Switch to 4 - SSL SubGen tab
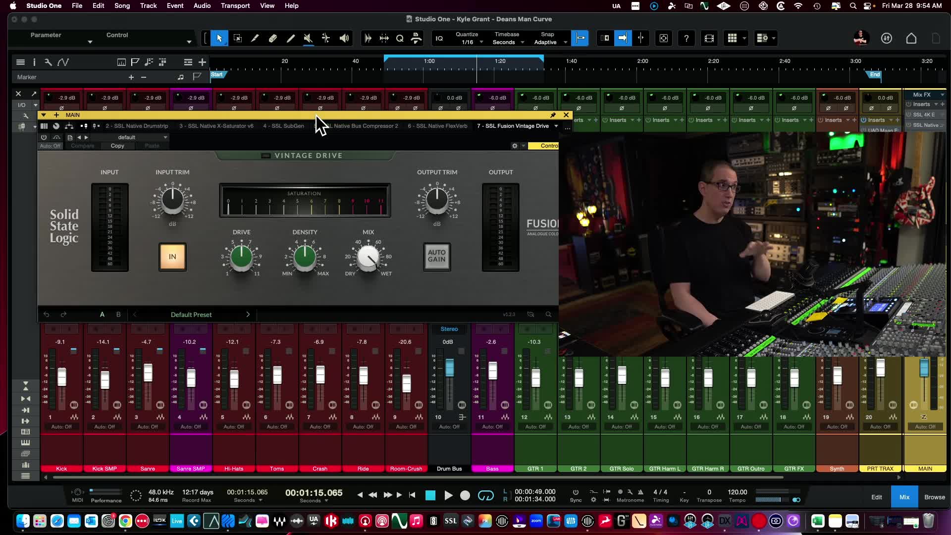 [284, 126]
